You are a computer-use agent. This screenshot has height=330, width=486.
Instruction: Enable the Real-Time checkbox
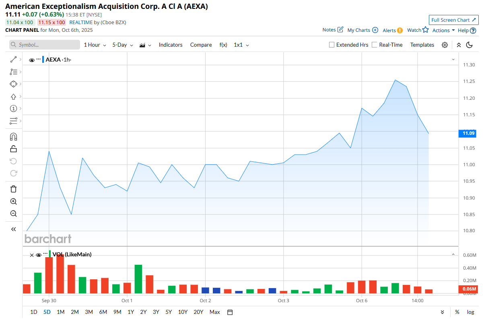[x=375, y=45]
